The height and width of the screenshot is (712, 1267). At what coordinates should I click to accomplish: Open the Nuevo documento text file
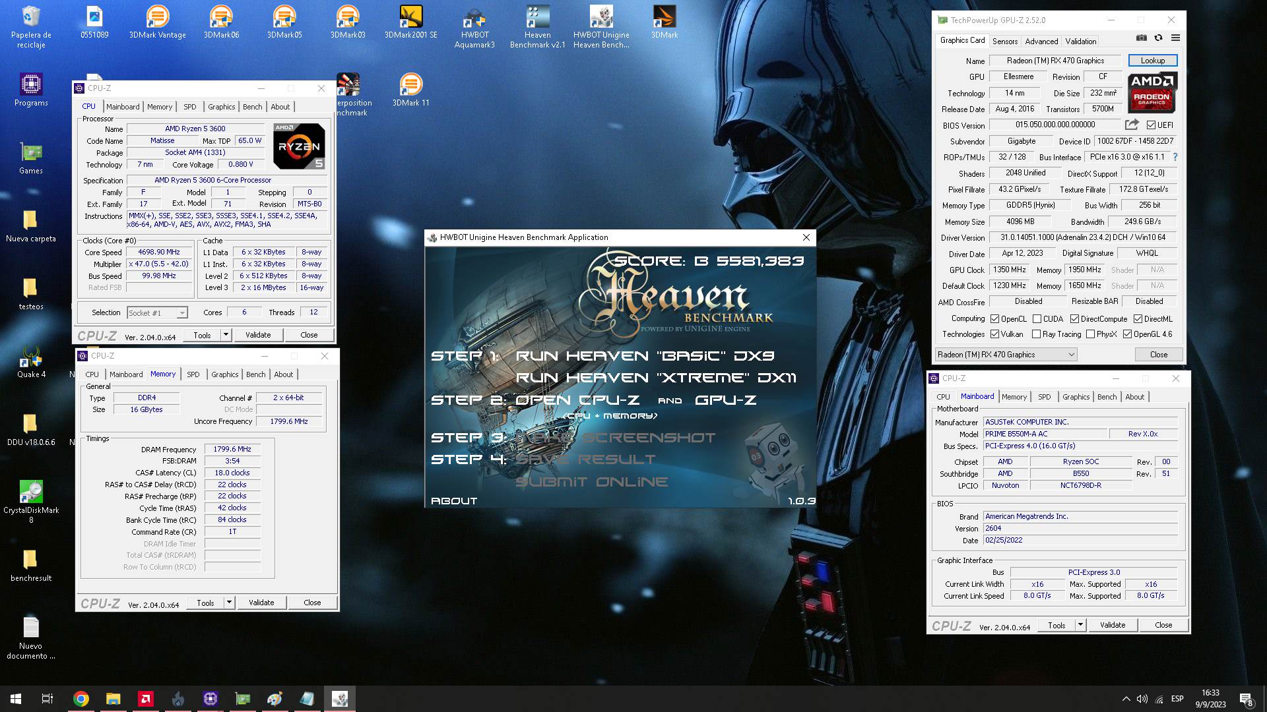click(x=31, y=638)
